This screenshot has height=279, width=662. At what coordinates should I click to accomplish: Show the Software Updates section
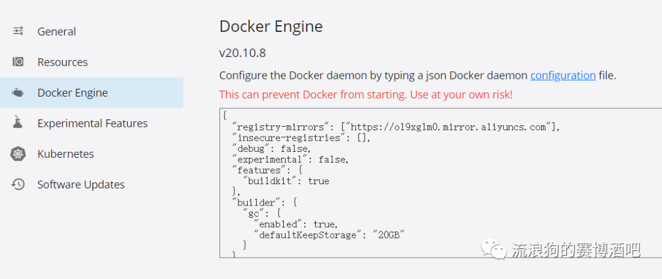click(x=80, y=184)
